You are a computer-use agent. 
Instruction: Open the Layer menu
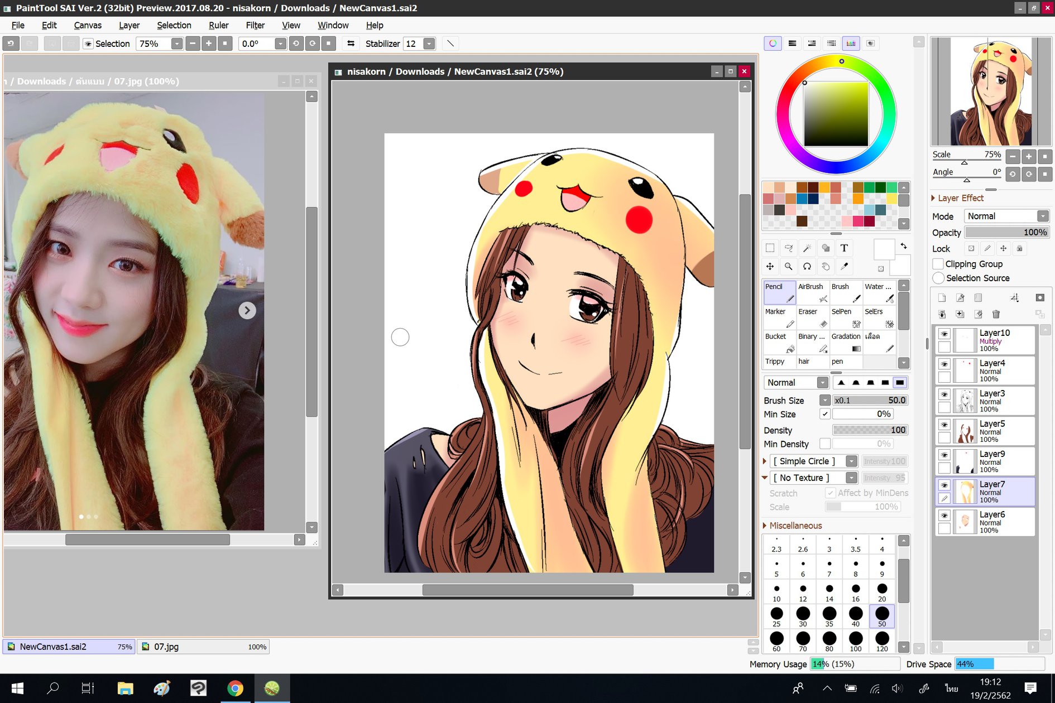click(129, 25)
